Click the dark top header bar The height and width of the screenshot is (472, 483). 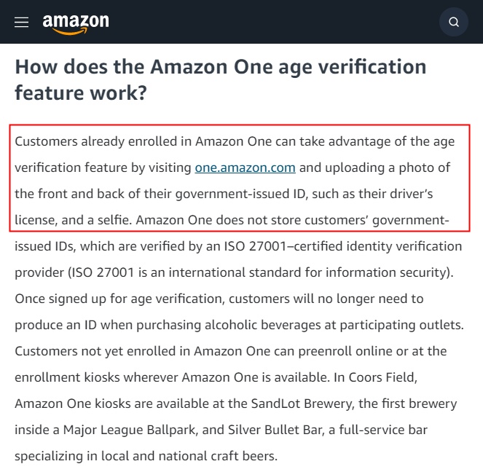[242, 22]
